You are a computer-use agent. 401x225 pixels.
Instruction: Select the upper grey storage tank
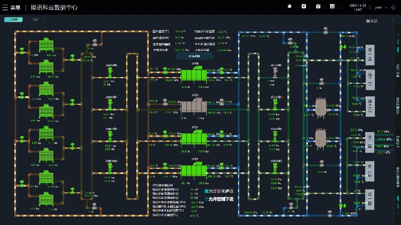click(x=320, y=108)
